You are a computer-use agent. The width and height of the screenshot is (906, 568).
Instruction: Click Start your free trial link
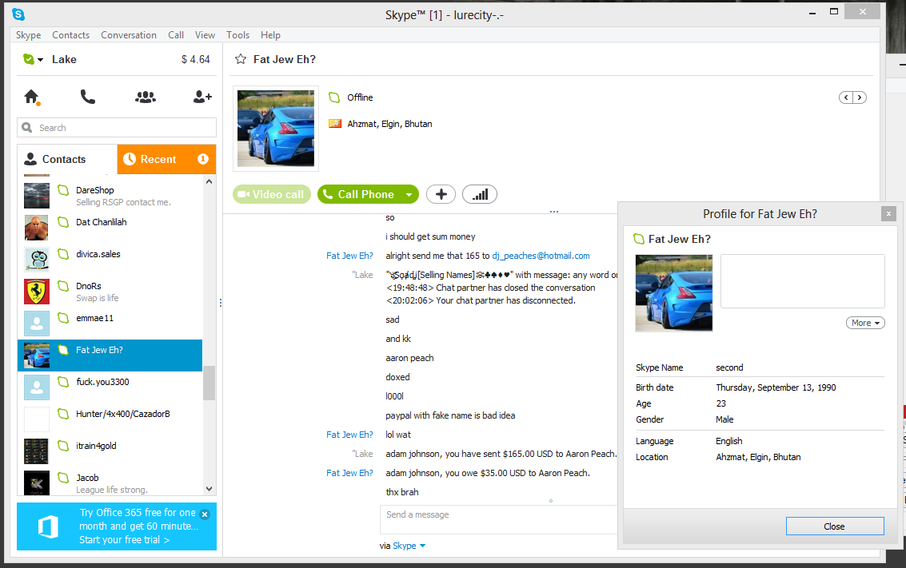tap(124, 540)
